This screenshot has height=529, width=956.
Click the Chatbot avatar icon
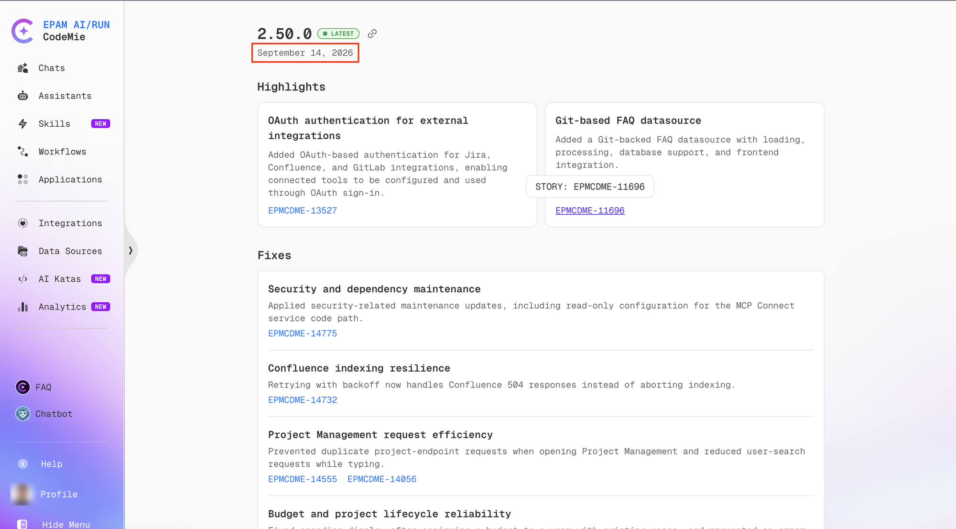(22, 414)
